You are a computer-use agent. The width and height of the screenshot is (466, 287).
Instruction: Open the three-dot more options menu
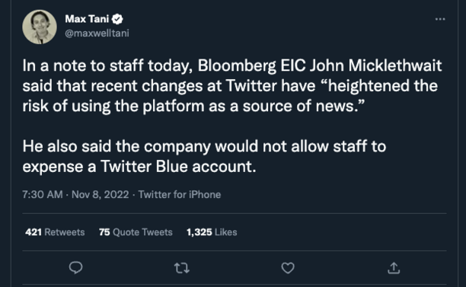pyautogui.click(x=440, y=19)
